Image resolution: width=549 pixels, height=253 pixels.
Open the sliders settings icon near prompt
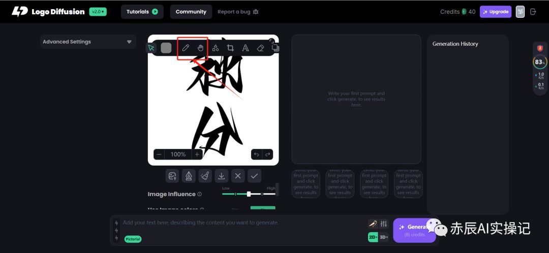pyautogui.click(x=384, y=224)
